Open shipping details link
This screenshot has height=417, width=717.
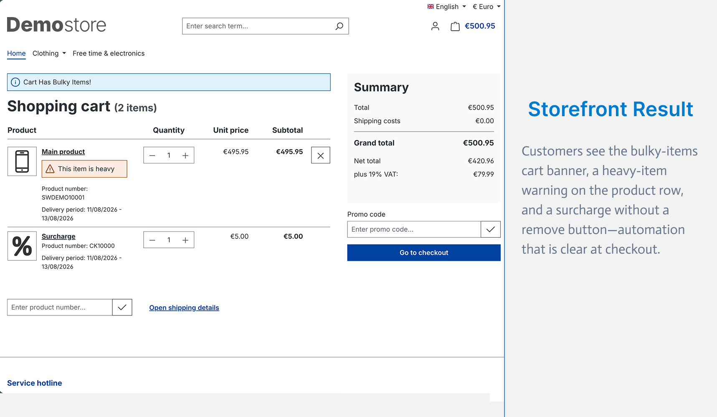[184, 308]
